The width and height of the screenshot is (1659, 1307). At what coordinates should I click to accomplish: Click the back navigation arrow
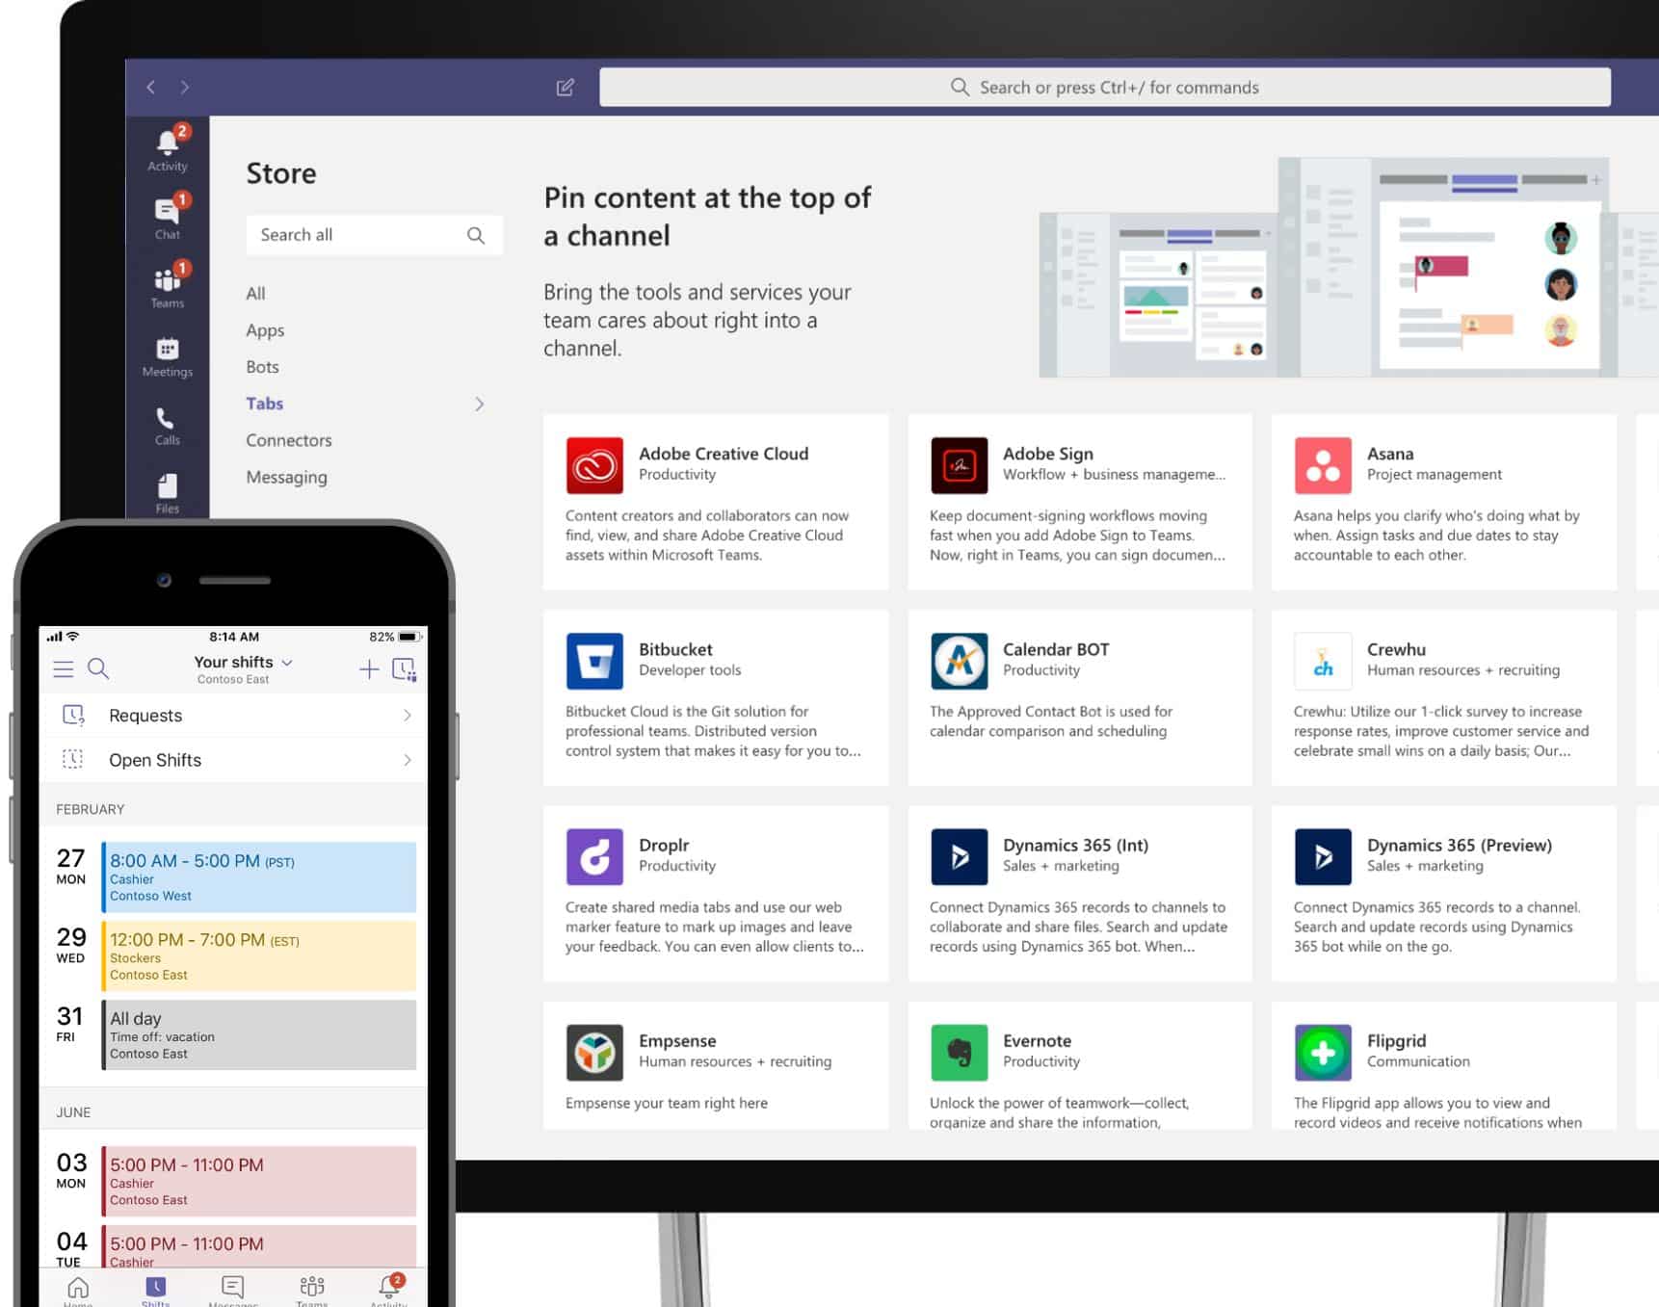click(x=151, y=87)
